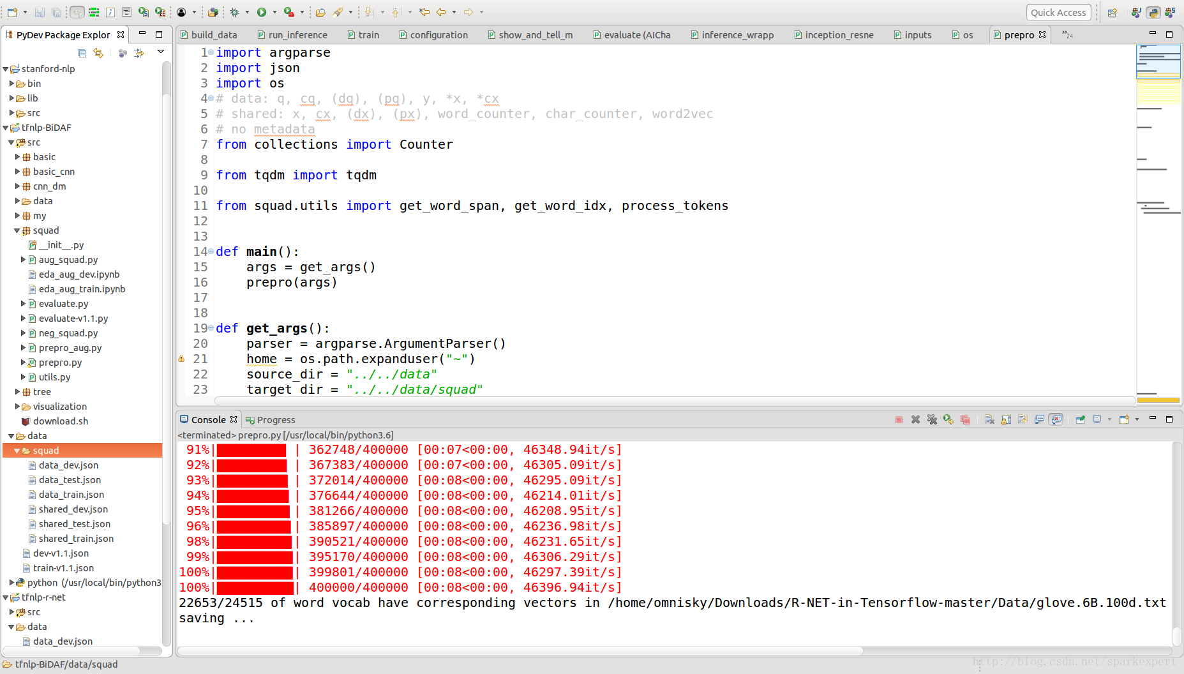Fold the get_args function at line 19
1184x674 pixels.
click(x=211, y=328)
